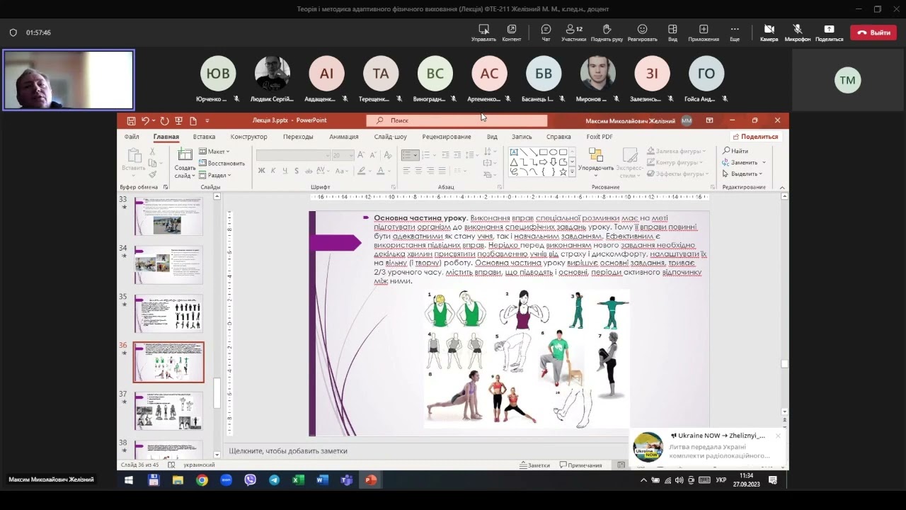Click the Поделиться button in PowerPoint
This screenshot has width=906, height=510.
pyautogui.click(x=755, y=137)
